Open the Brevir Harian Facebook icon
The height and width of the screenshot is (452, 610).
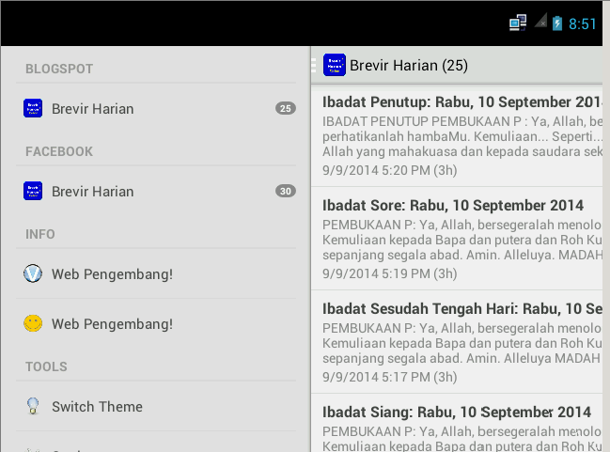point(33,191)
